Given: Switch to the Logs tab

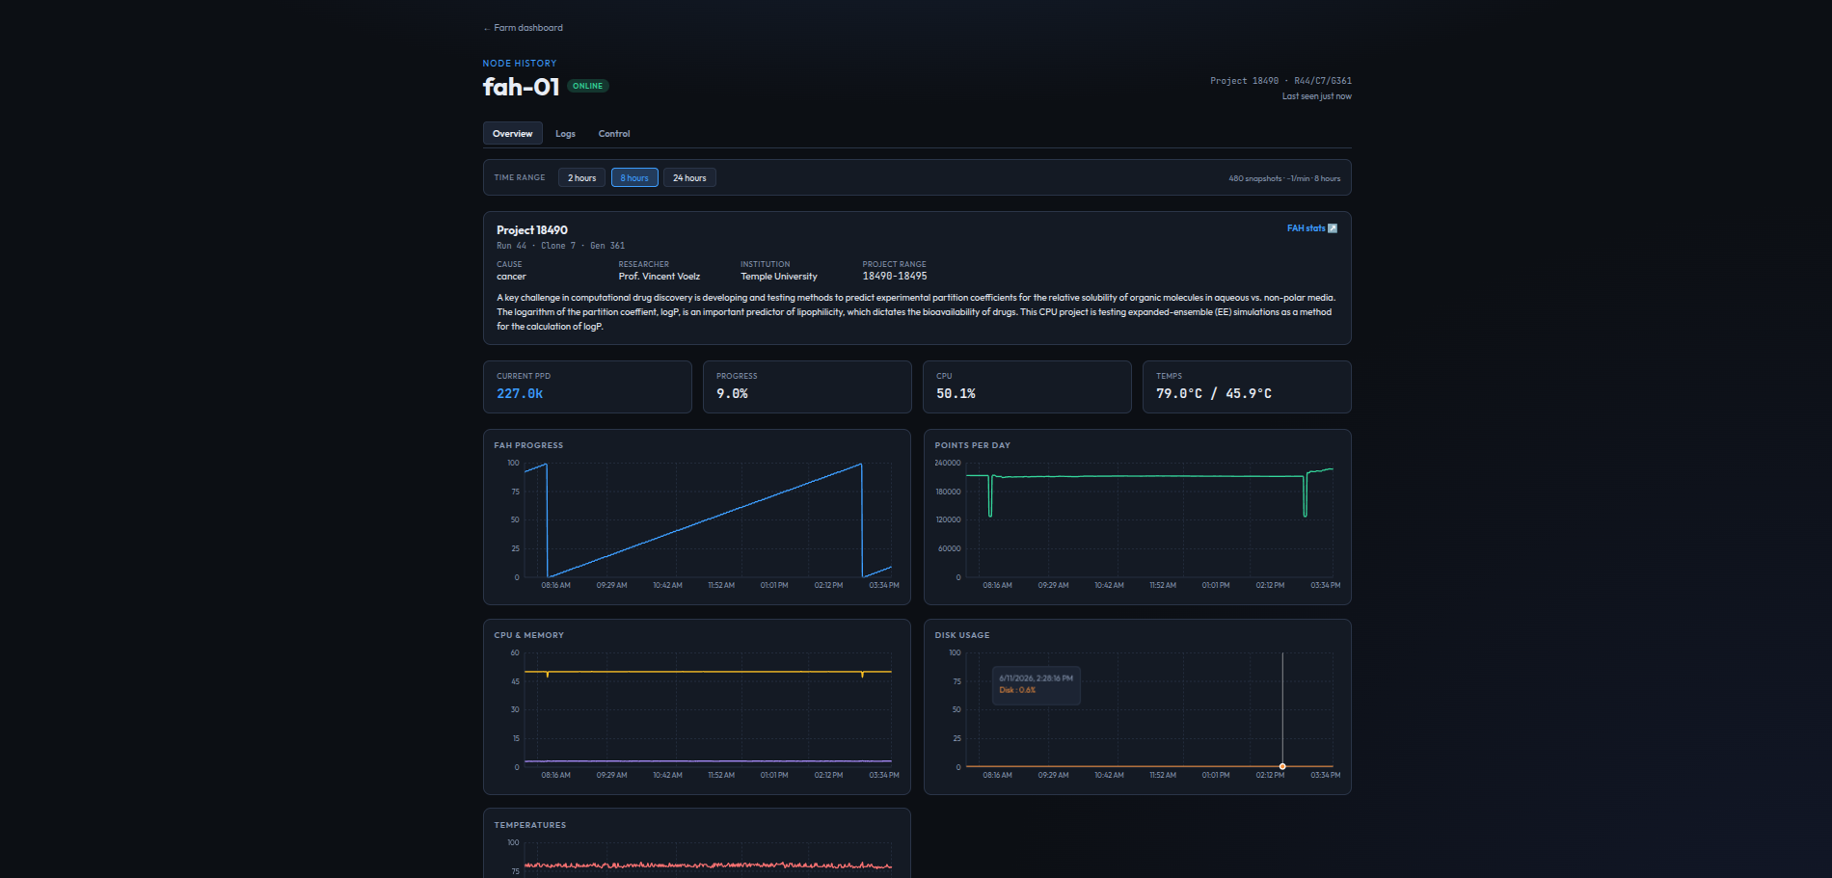Looking at the screenshot, I should (x=565, y=134).
